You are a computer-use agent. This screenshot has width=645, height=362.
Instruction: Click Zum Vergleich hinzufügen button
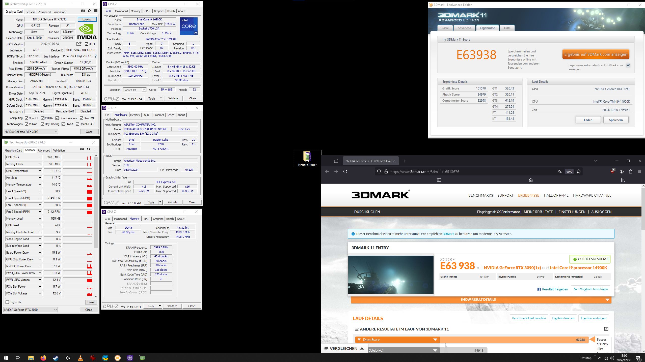click(590, 289)
